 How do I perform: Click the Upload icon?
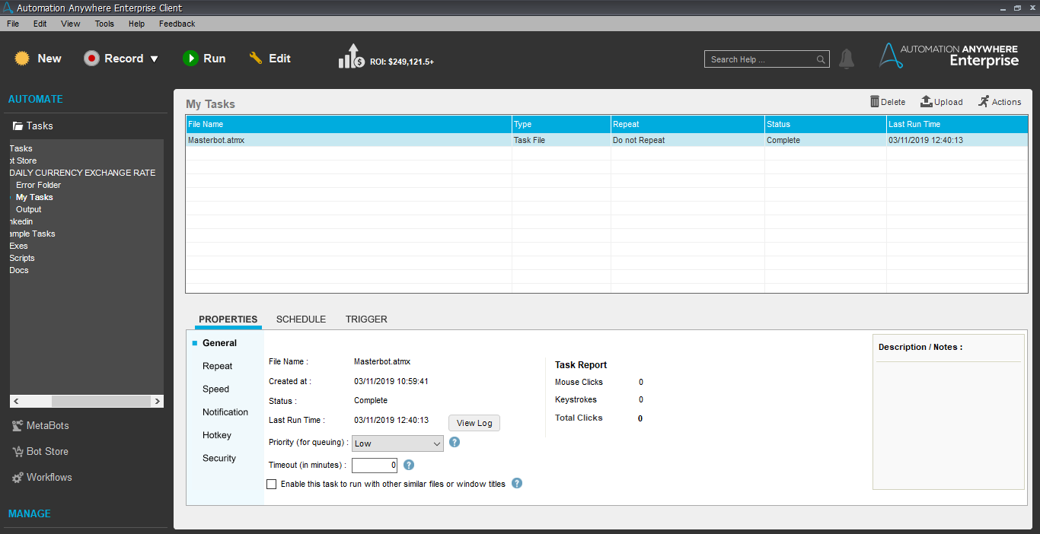[926, 102]
